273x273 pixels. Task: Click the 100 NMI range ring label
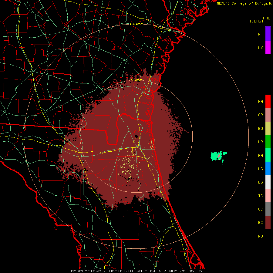tap(136, 24)
